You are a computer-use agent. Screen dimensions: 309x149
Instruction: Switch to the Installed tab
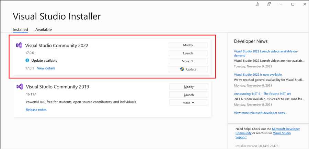[20, 29]
